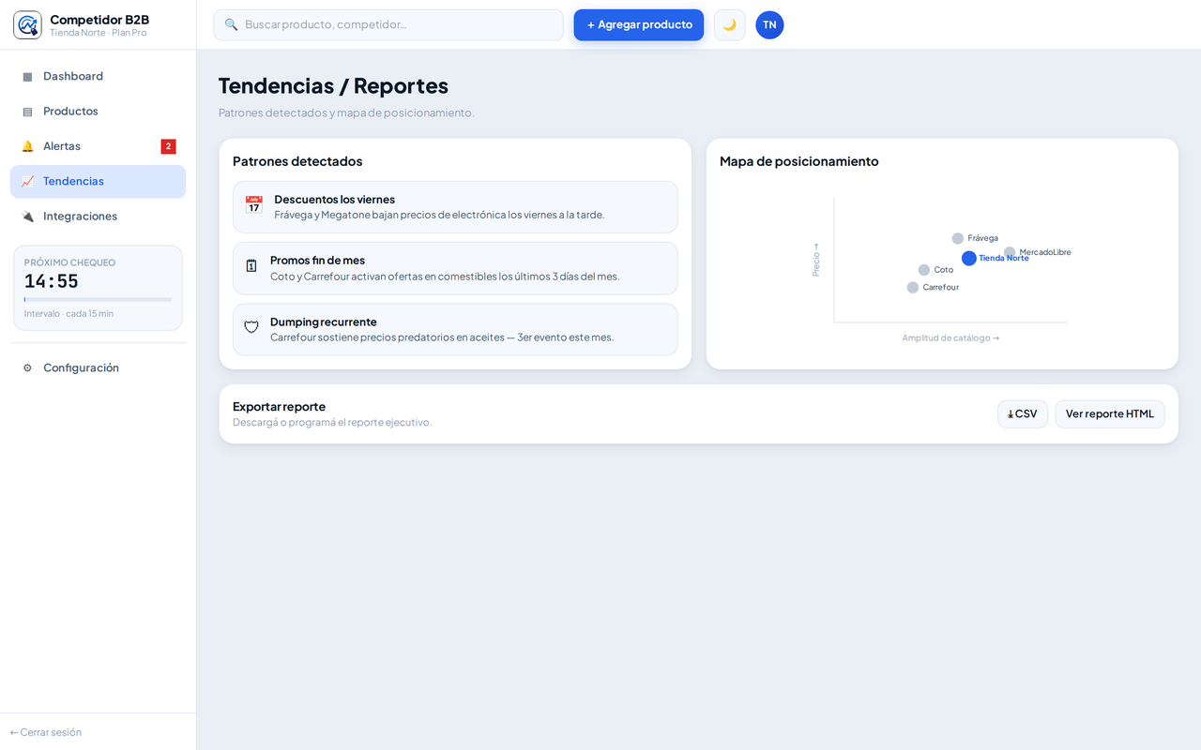Open the Promos fin de mes pattern card
The image size is (1201, 750).
[x=455, y=268]
